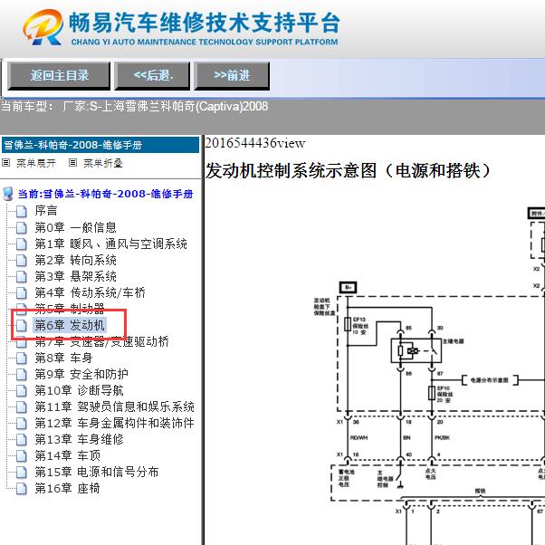Click the page icon beside 第11章 驾驶员信息
Image resolution: width=545 pixels, height=545 pixels.
click(22, 407)
